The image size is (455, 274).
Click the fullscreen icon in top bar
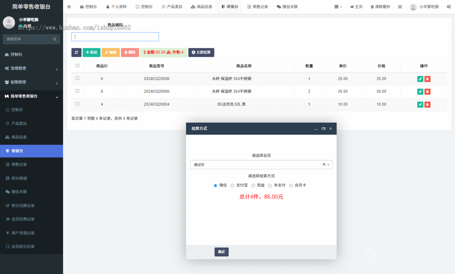pyautogui.click(x=399, y=6)
